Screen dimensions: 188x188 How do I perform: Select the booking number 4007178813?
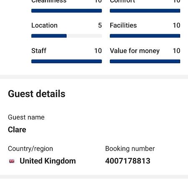coord(128,161)
